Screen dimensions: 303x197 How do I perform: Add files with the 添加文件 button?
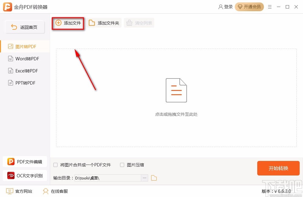coord(68,22)
